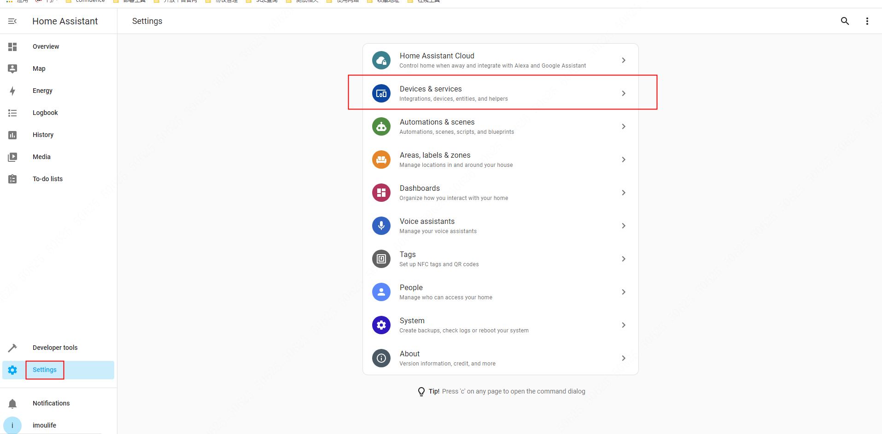Collapse the sidebar with the menu icon
The height and width of the screenshot is (434, 882).
point(12,21)
